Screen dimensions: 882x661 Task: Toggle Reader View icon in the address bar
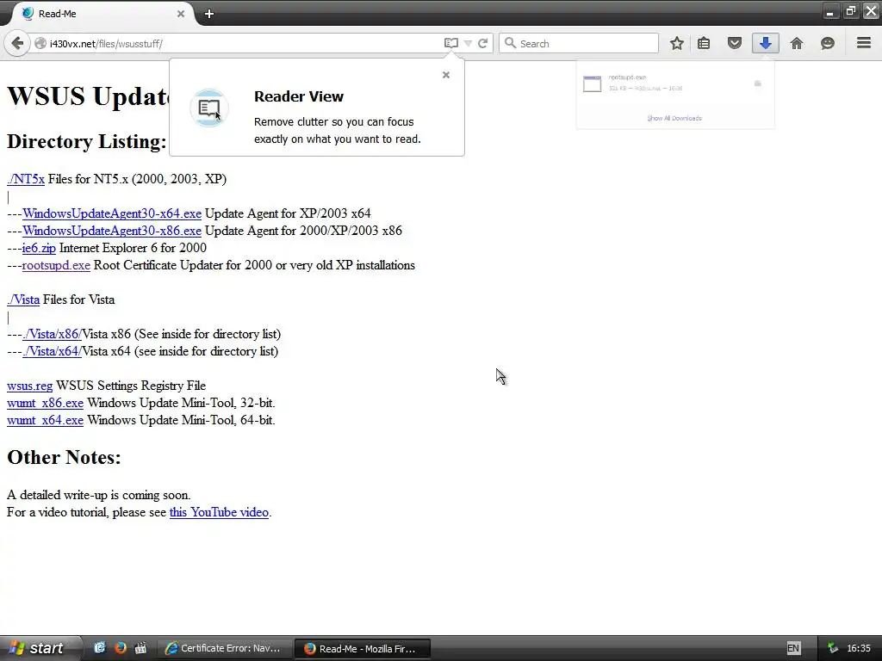pos(450,43)
